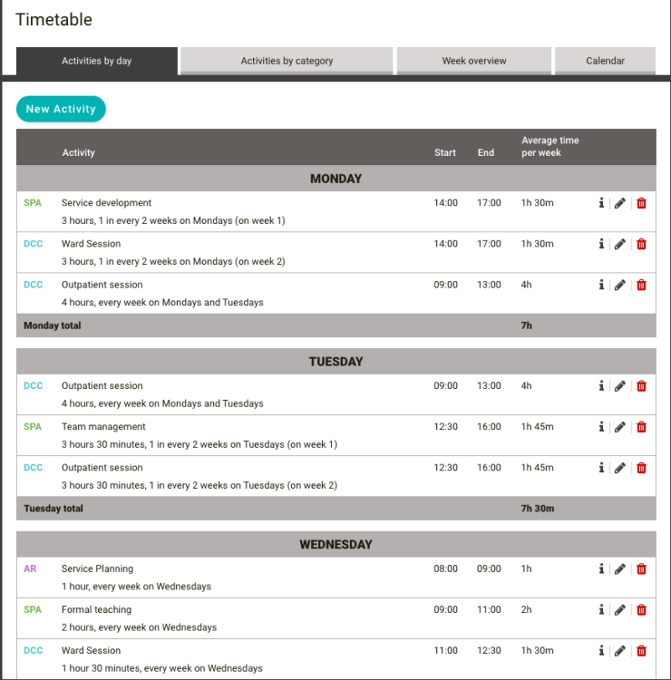View info for Monday's Outpatient session
671x680 pixels.
tap(601, 285)
